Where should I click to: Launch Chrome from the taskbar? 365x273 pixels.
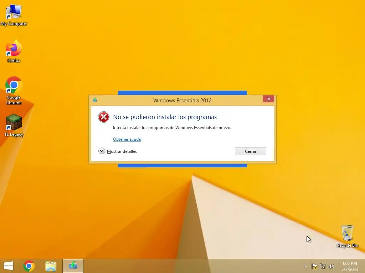click(29, 266)
